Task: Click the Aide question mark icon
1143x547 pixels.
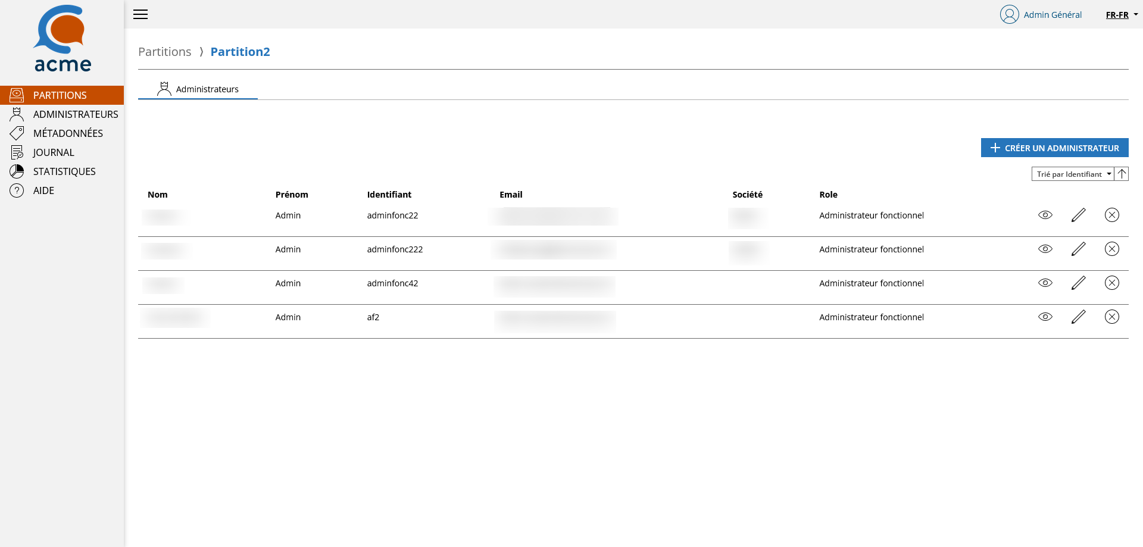Action: pyautogui.click(x=17, y=190)
